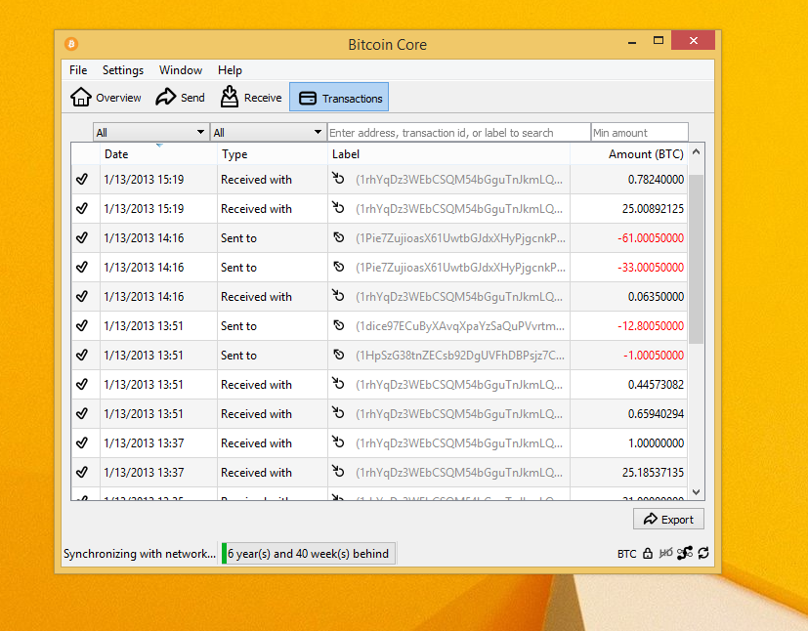This screenshot has width=808, height=631.
Task: Open the Help menu
Action: coord(230,70)
